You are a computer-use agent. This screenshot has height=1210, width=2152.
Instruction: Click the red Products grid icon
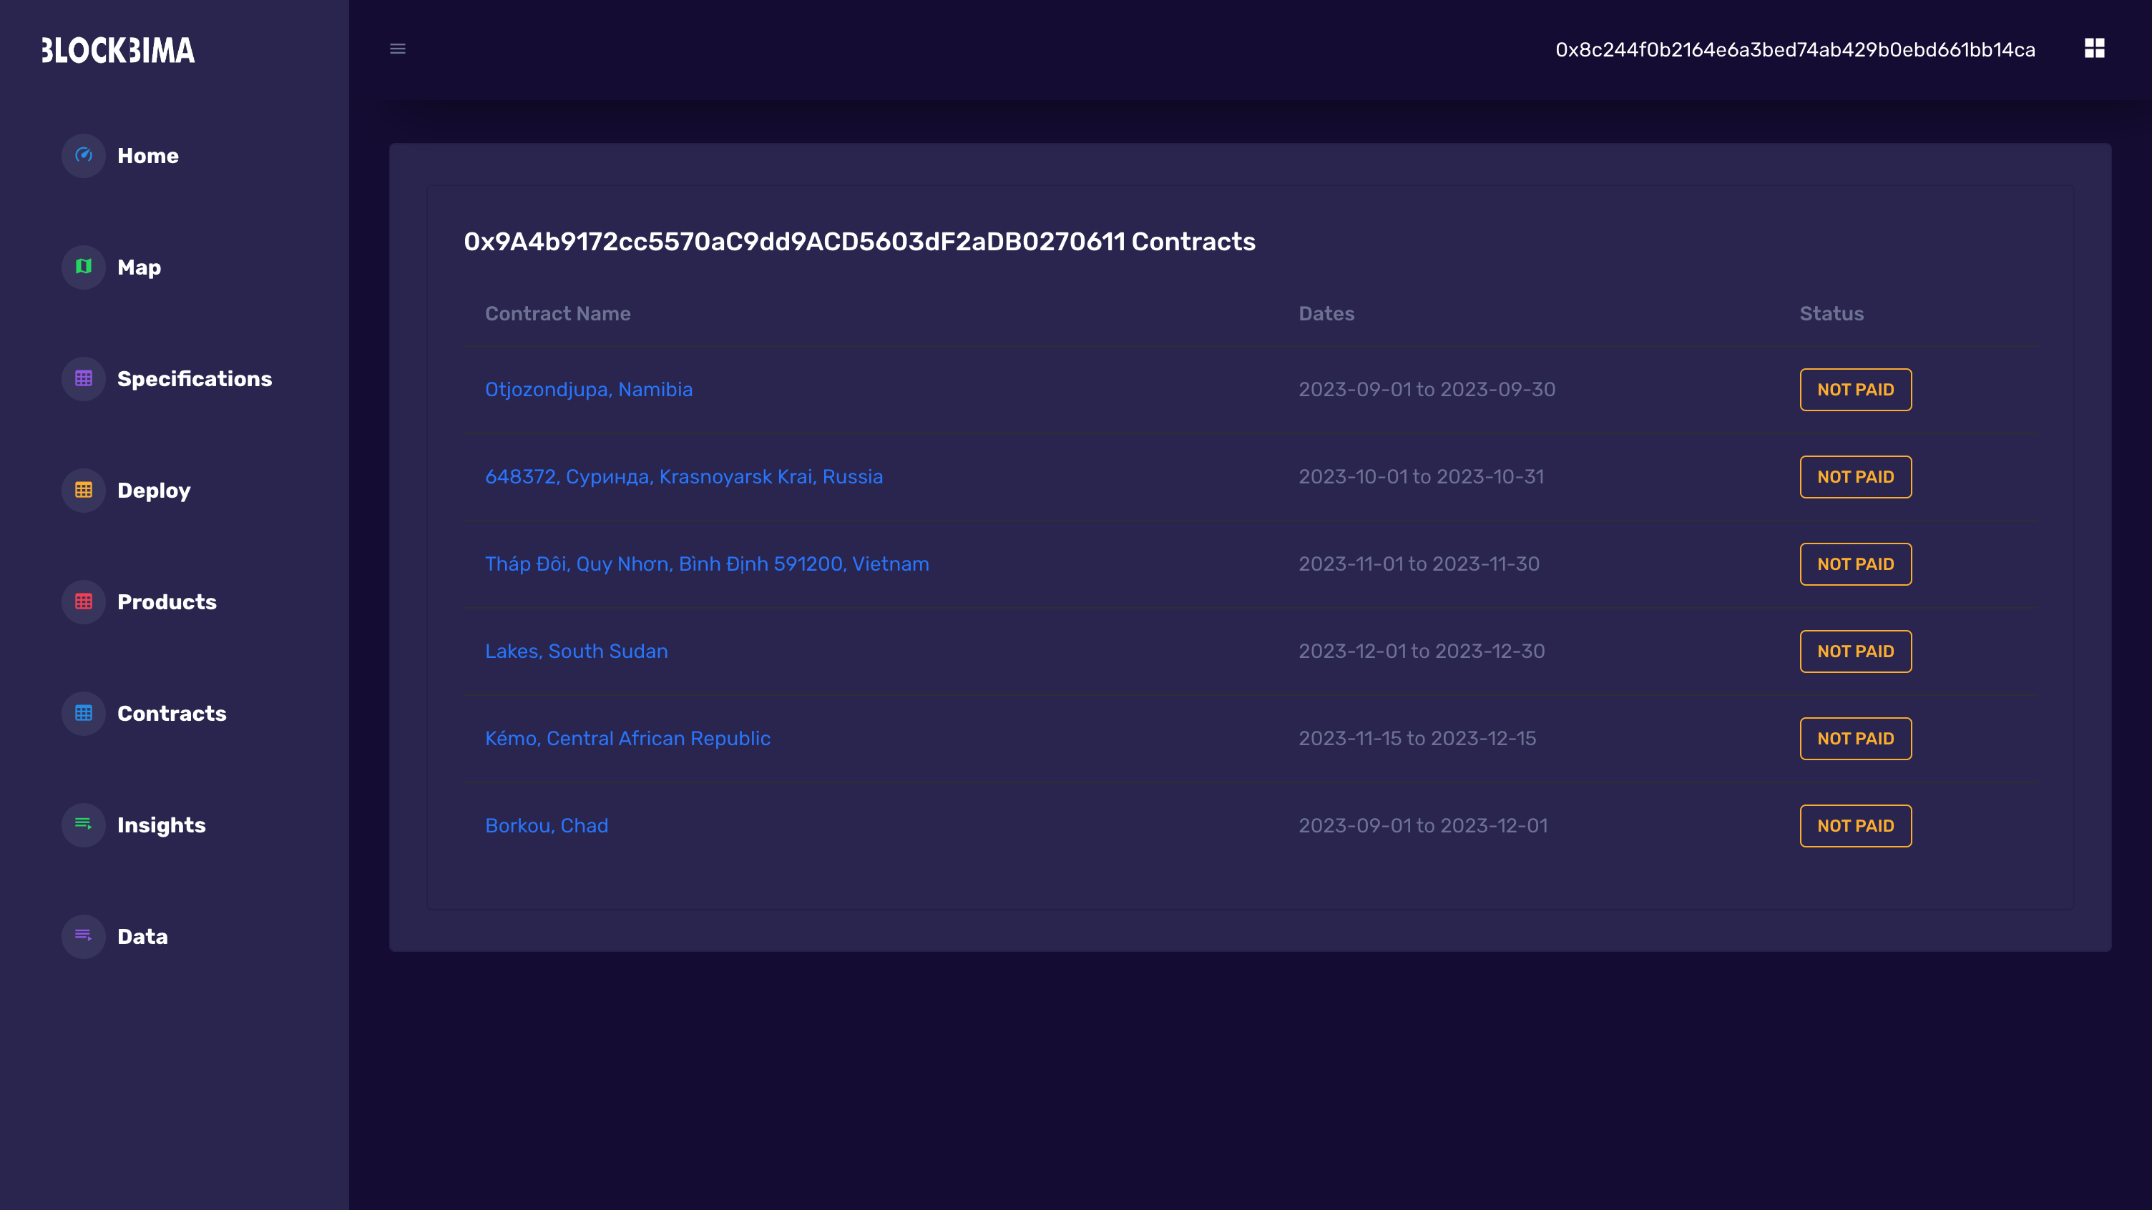[84, 601]
